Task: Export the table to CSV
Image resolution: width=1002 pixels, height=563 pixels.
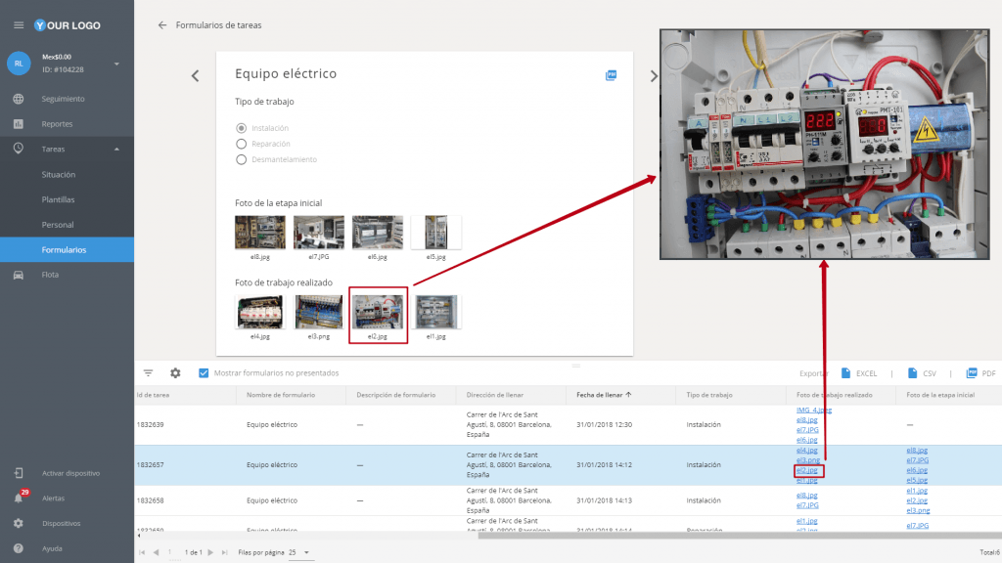Action: click(922, 373)
